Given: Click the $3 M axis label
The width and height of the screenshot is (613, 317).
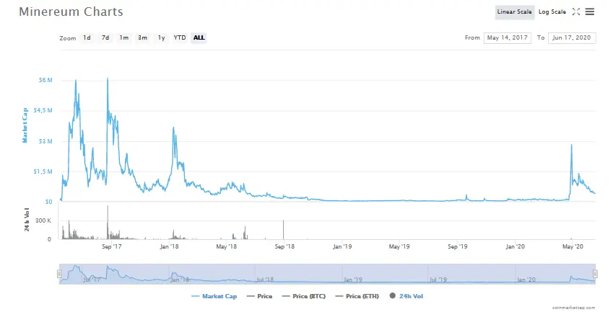Looking at the screenshot, I should tap(45, 141).
